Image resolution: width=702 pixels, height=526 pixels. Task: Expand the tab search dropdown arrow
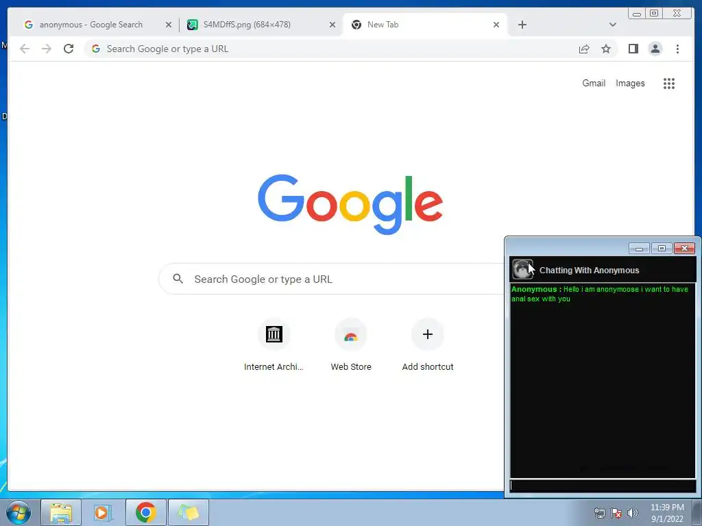coord(612,25)
